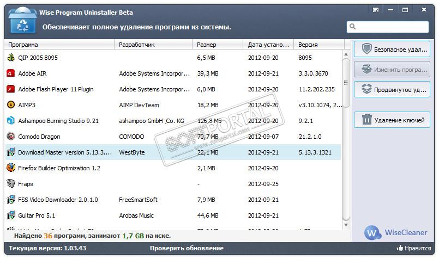Click the Adobe Flash Player icon
439x259 pixels.
coord(11,89)
